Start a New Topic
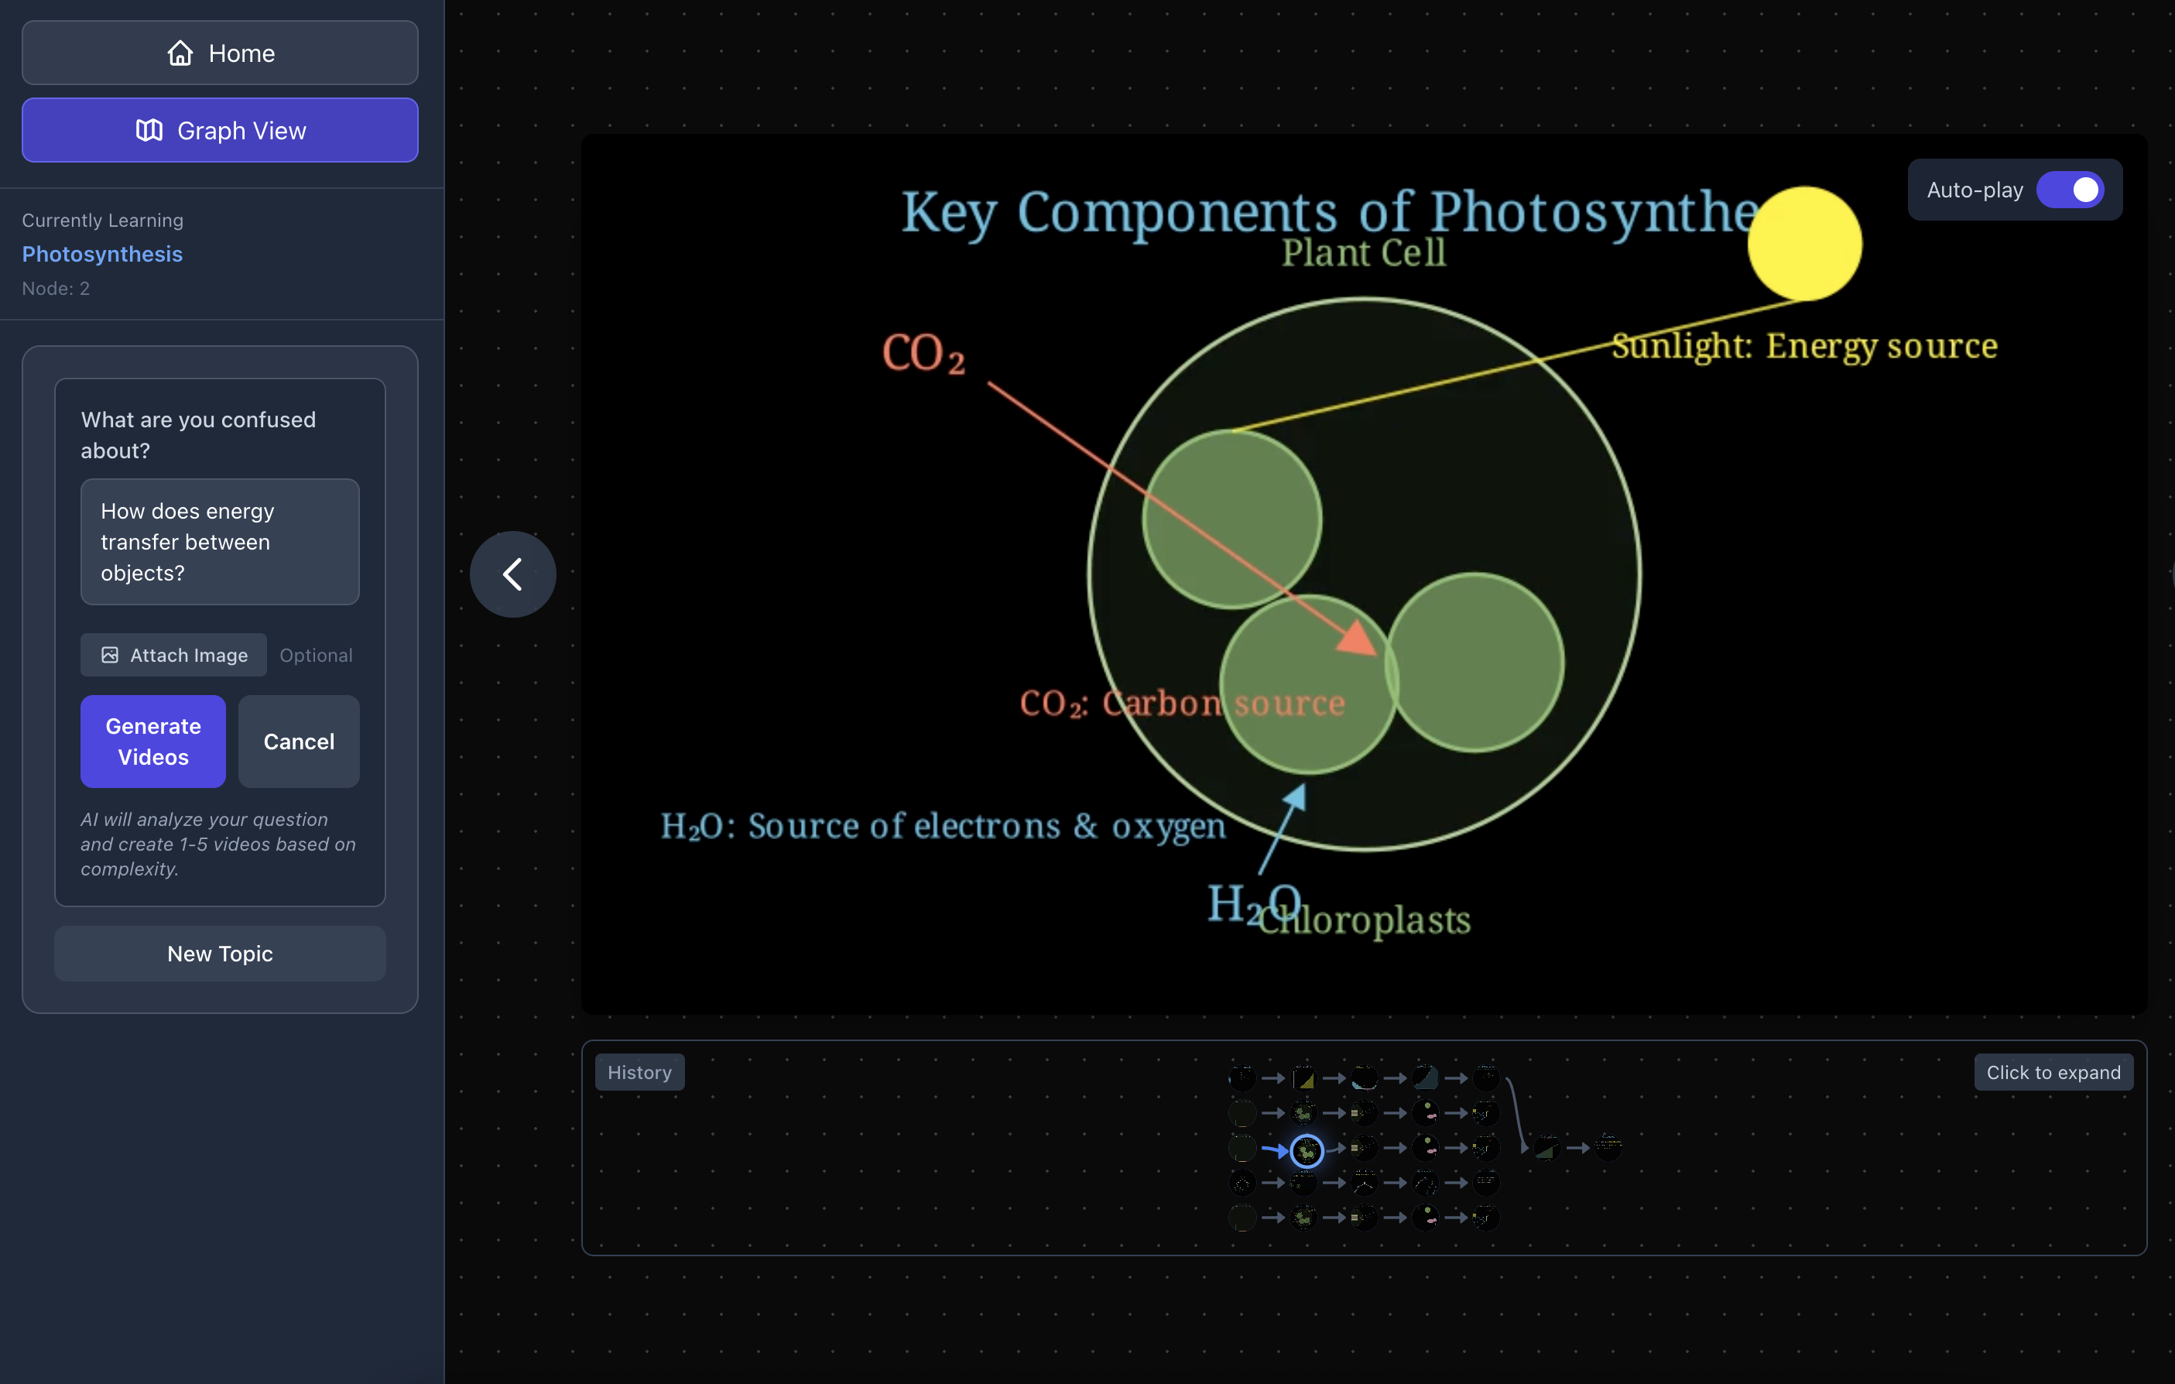 coord(220,953)
